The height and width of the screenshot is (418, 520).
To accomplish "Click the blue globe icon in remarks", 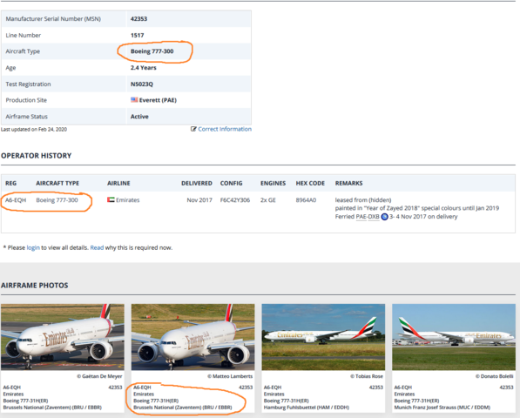I will pyautogui.click(x=384, y=217).
